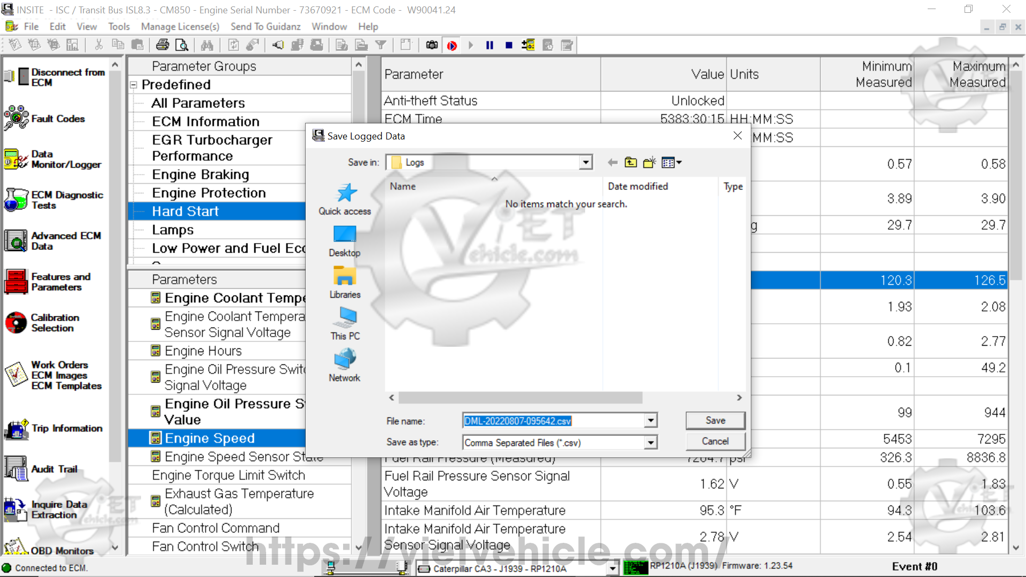Toggle Engine Hours parameter checkbox icon
This screenshot has width=1026, height=577.
click(156, 351)
